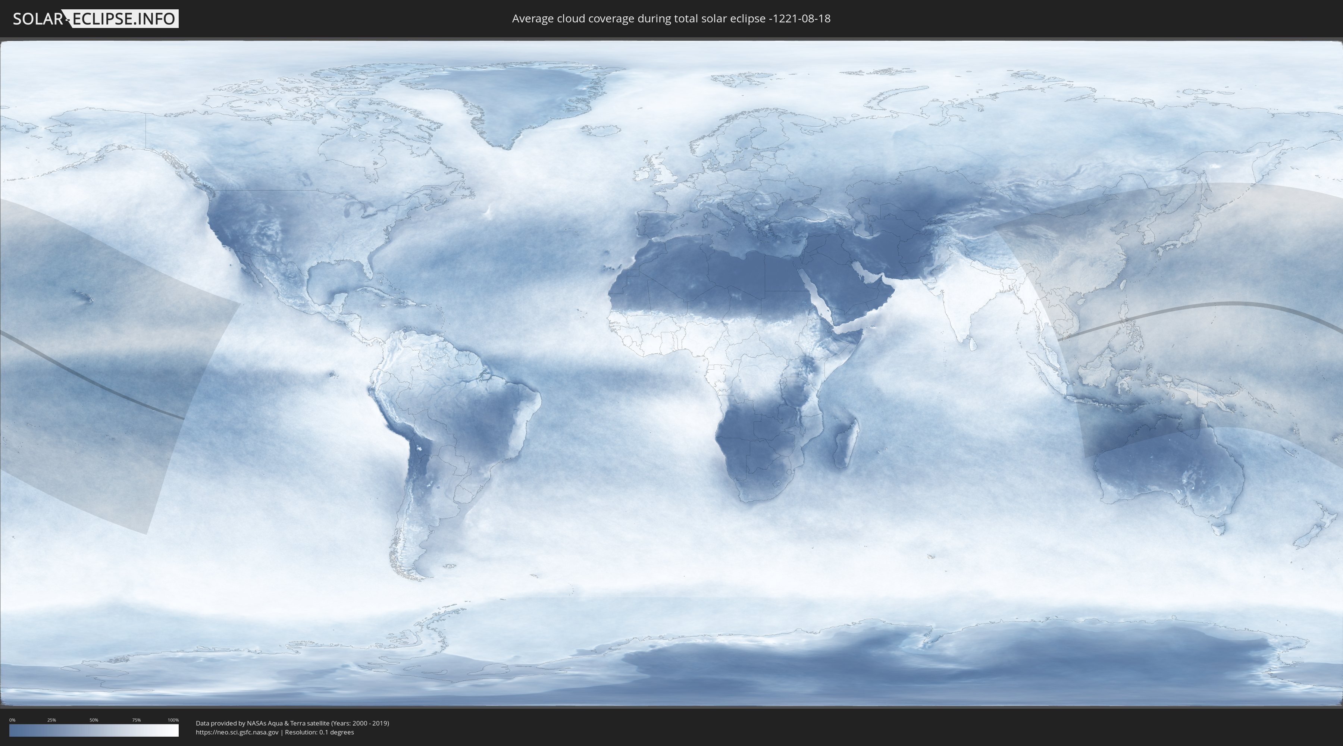Screen dimensions: 1343x746
Task: Click the cloud coverage color gradient bar
Action: (94, 730)
